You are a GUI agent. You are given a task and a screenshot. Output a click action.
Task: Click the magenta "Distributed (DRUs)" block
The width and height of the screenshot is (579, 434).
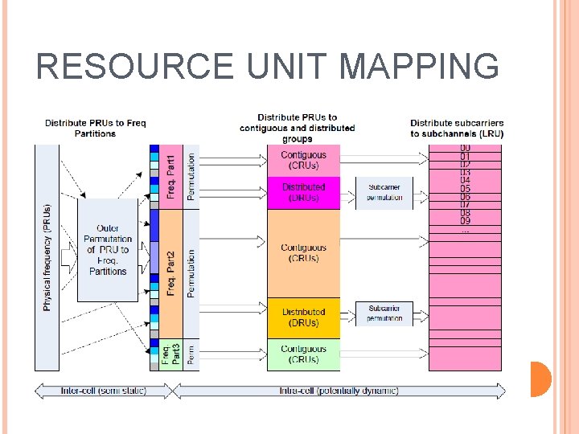pyautogui.click(x=303, y=193)
